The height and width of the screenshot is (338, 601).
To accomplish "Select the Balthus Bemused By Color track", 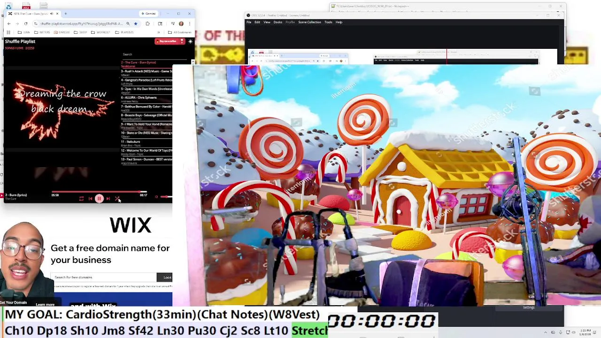I will [146, 108].
